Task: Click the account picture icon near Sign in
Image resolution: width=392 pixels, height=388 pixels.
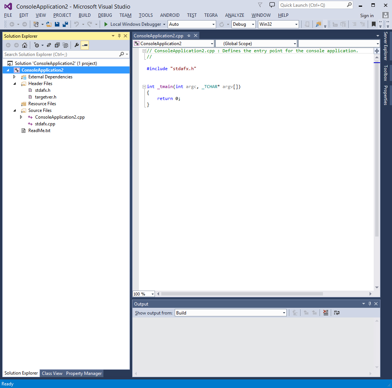Action: coord(385,15)
